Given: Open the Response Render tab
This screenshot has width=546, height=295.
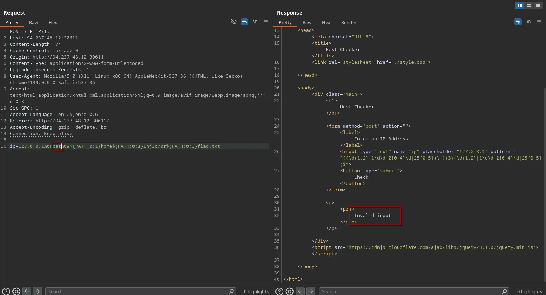Looking at the screenshot, I should pyautogui.click(x=349, y=22).
